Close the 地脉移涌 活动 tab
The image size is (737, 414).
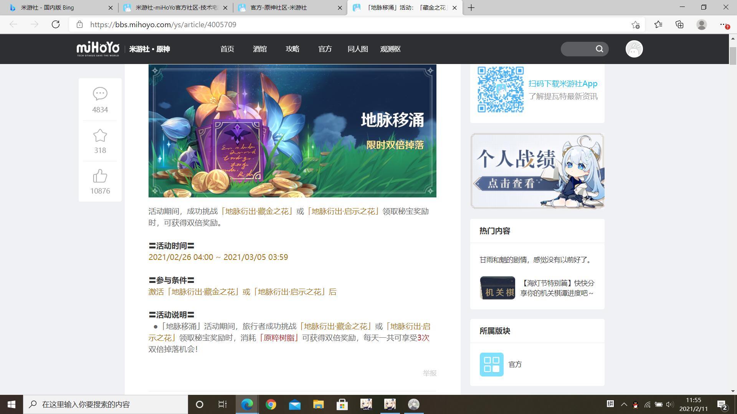[454, 8]
